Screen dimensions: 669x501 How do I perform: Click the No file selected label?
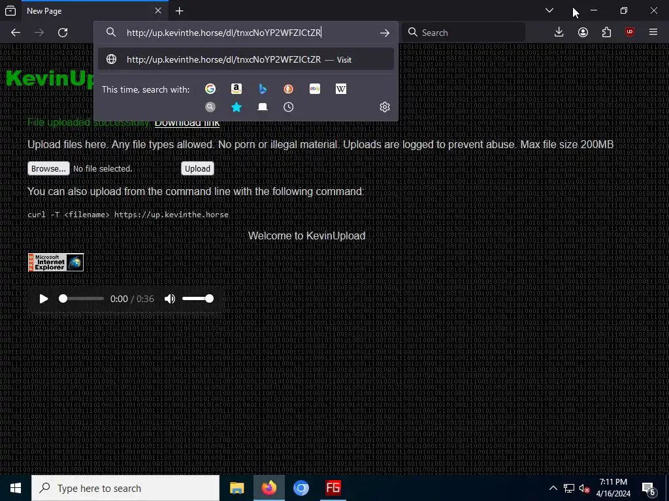pyautogui.click(x=103, y=169)
